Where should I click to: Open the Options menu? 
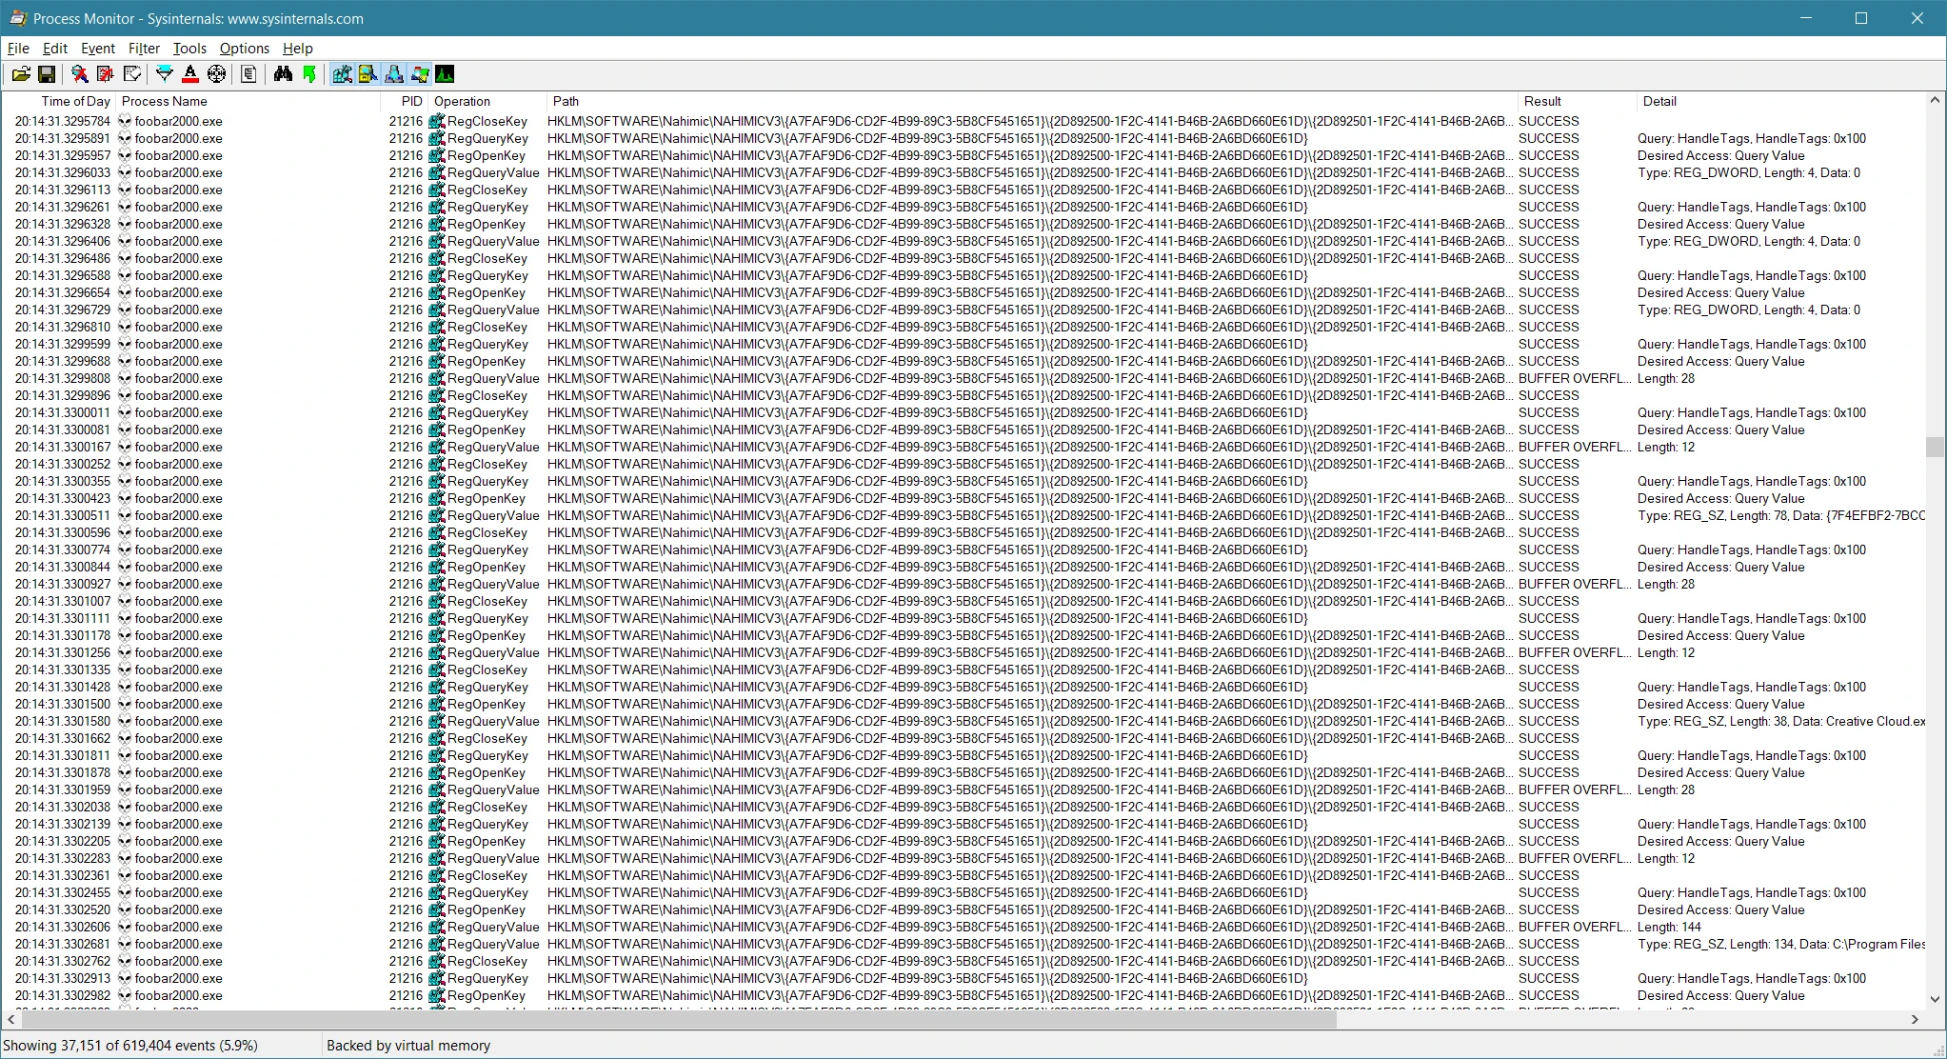tap(244, 48)
